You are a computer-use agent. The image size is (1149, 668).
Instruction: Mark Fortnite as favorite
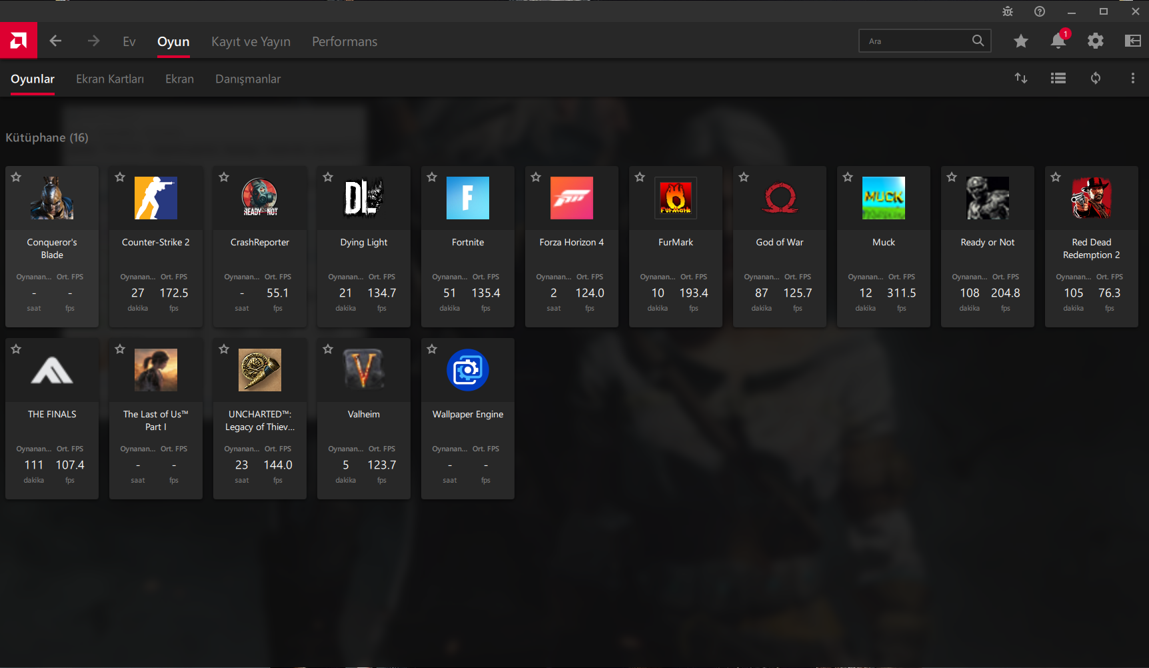coord(432,177)
